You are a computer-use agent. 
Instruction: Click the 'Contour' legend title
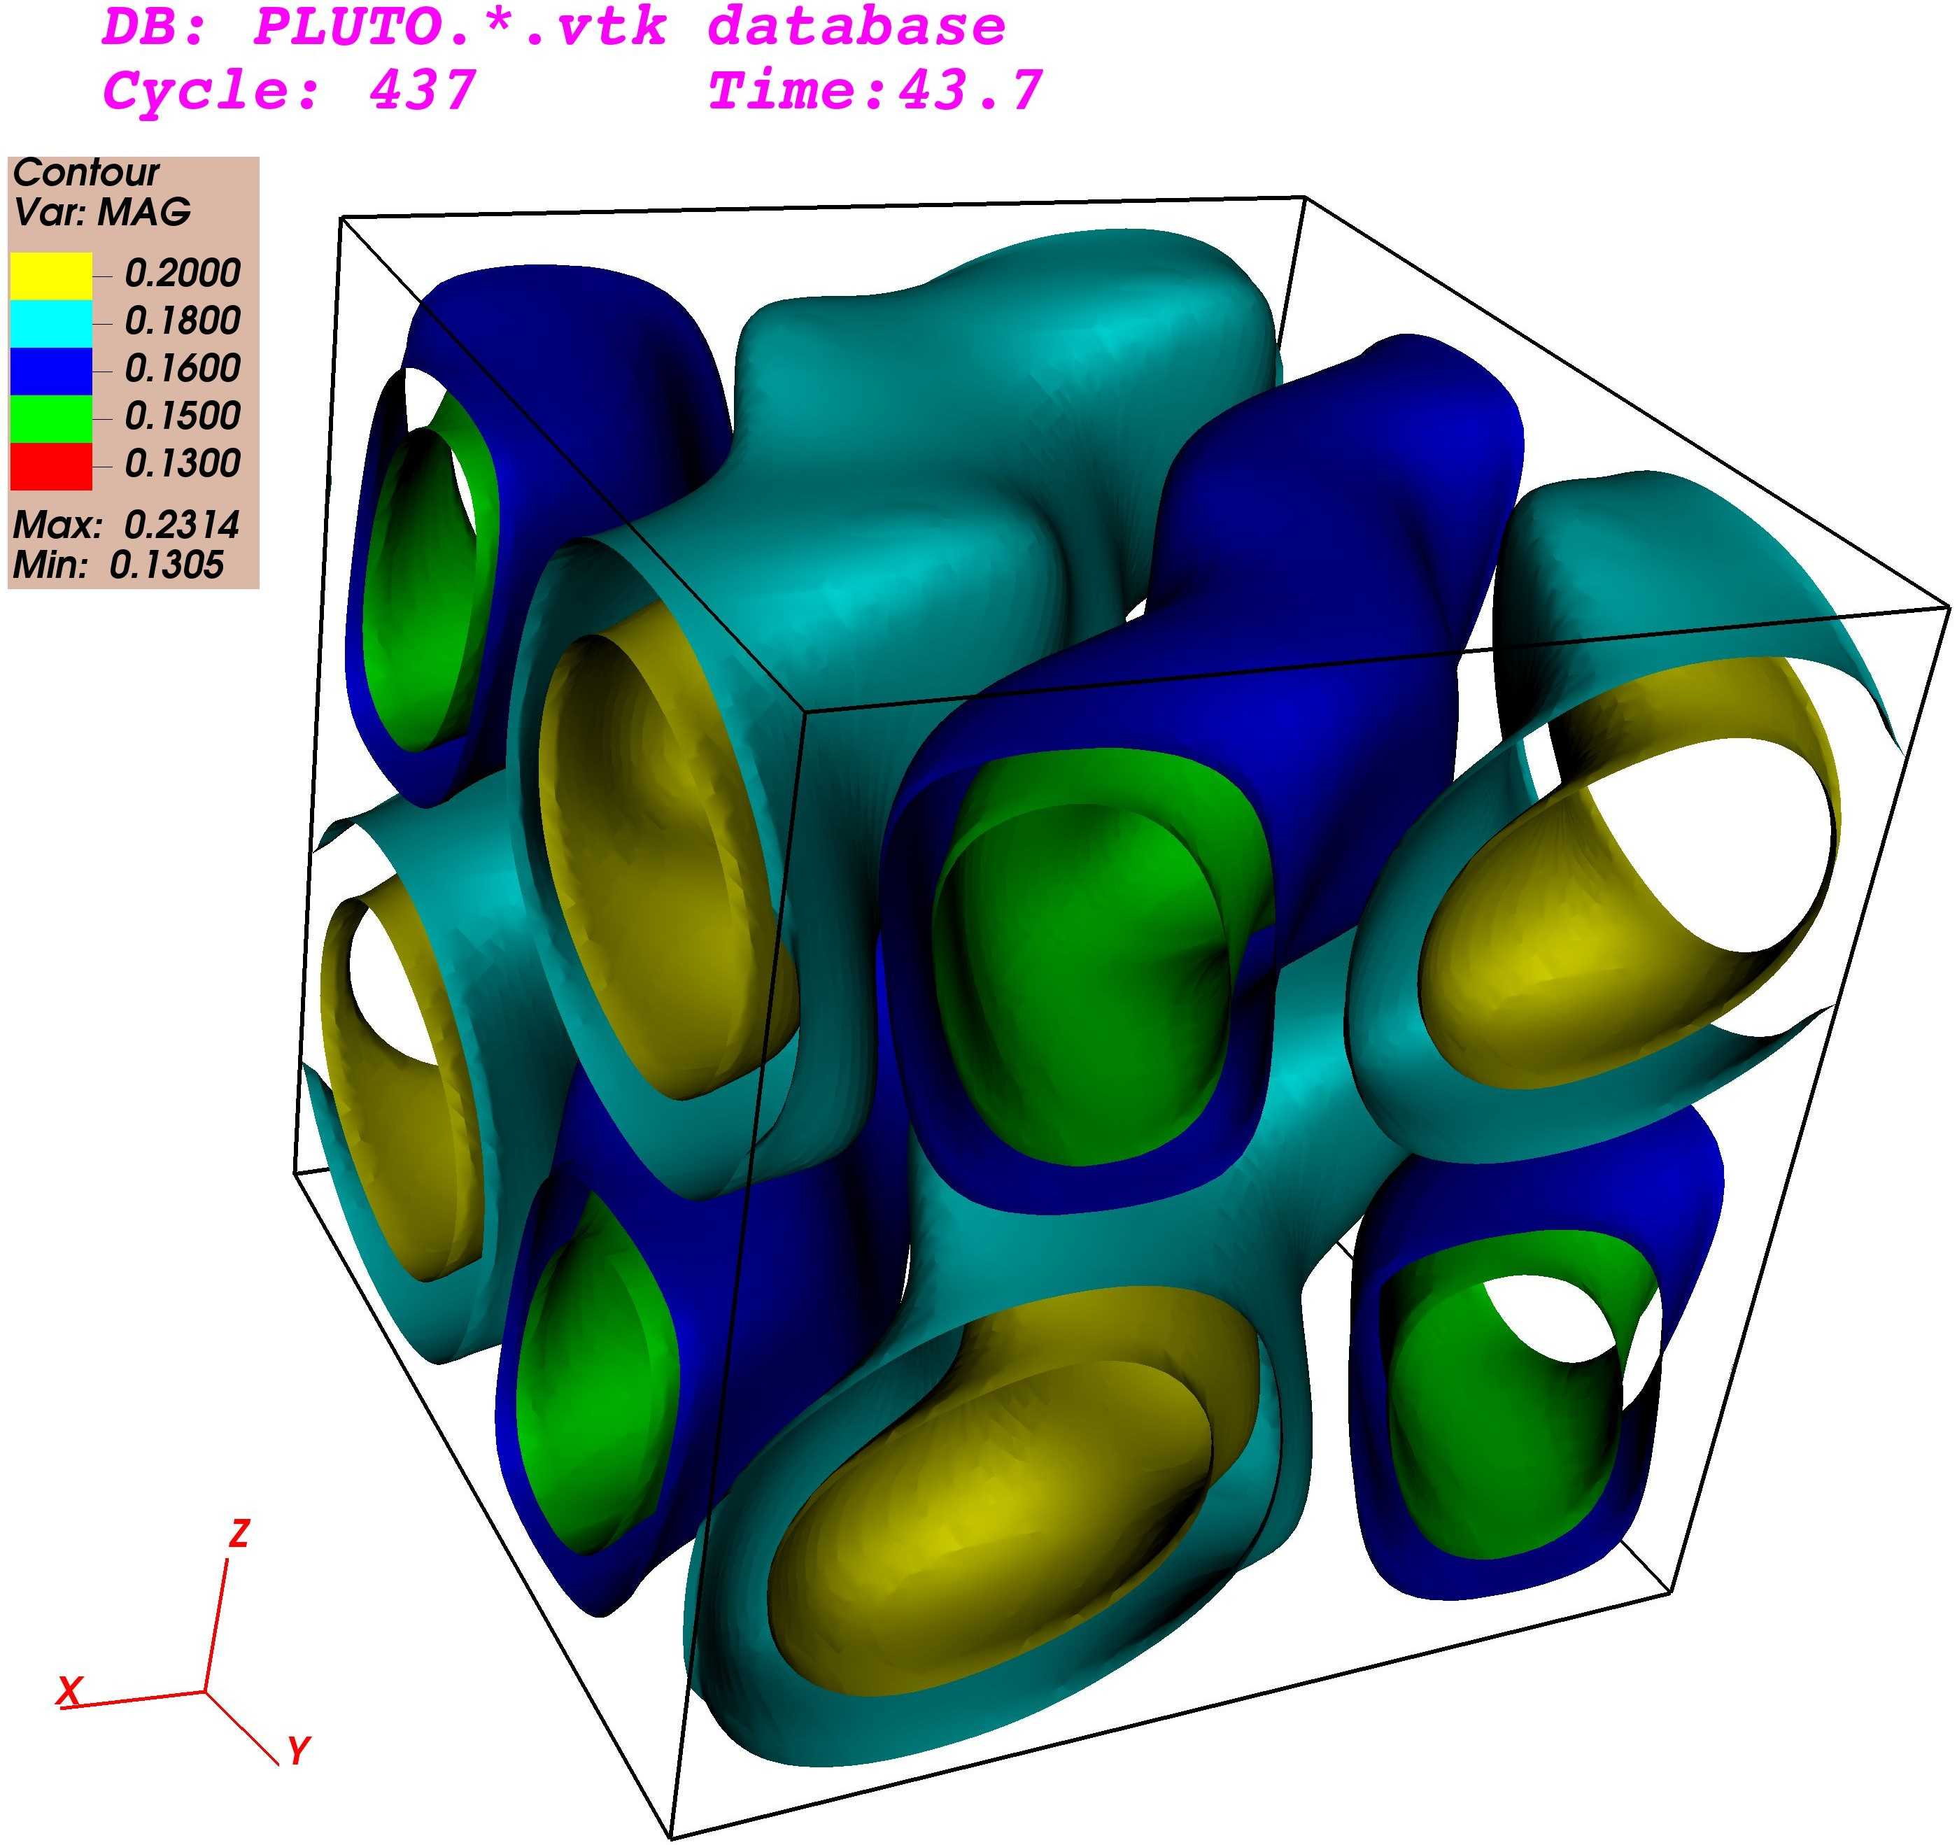[x=85, y=174]
